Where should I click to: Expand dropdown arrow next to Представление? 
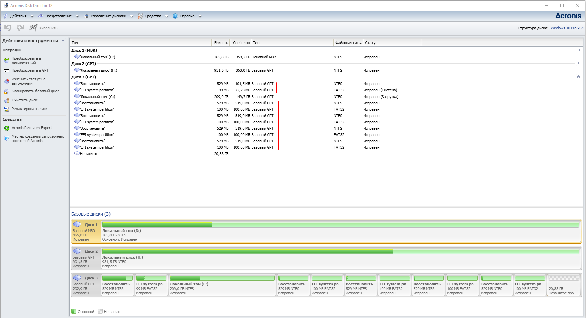77,16
